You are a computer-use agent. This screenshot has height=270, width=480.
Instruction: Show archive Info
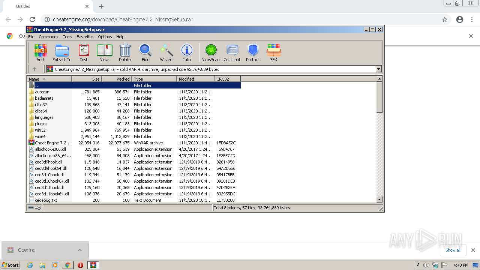[187, 52]
